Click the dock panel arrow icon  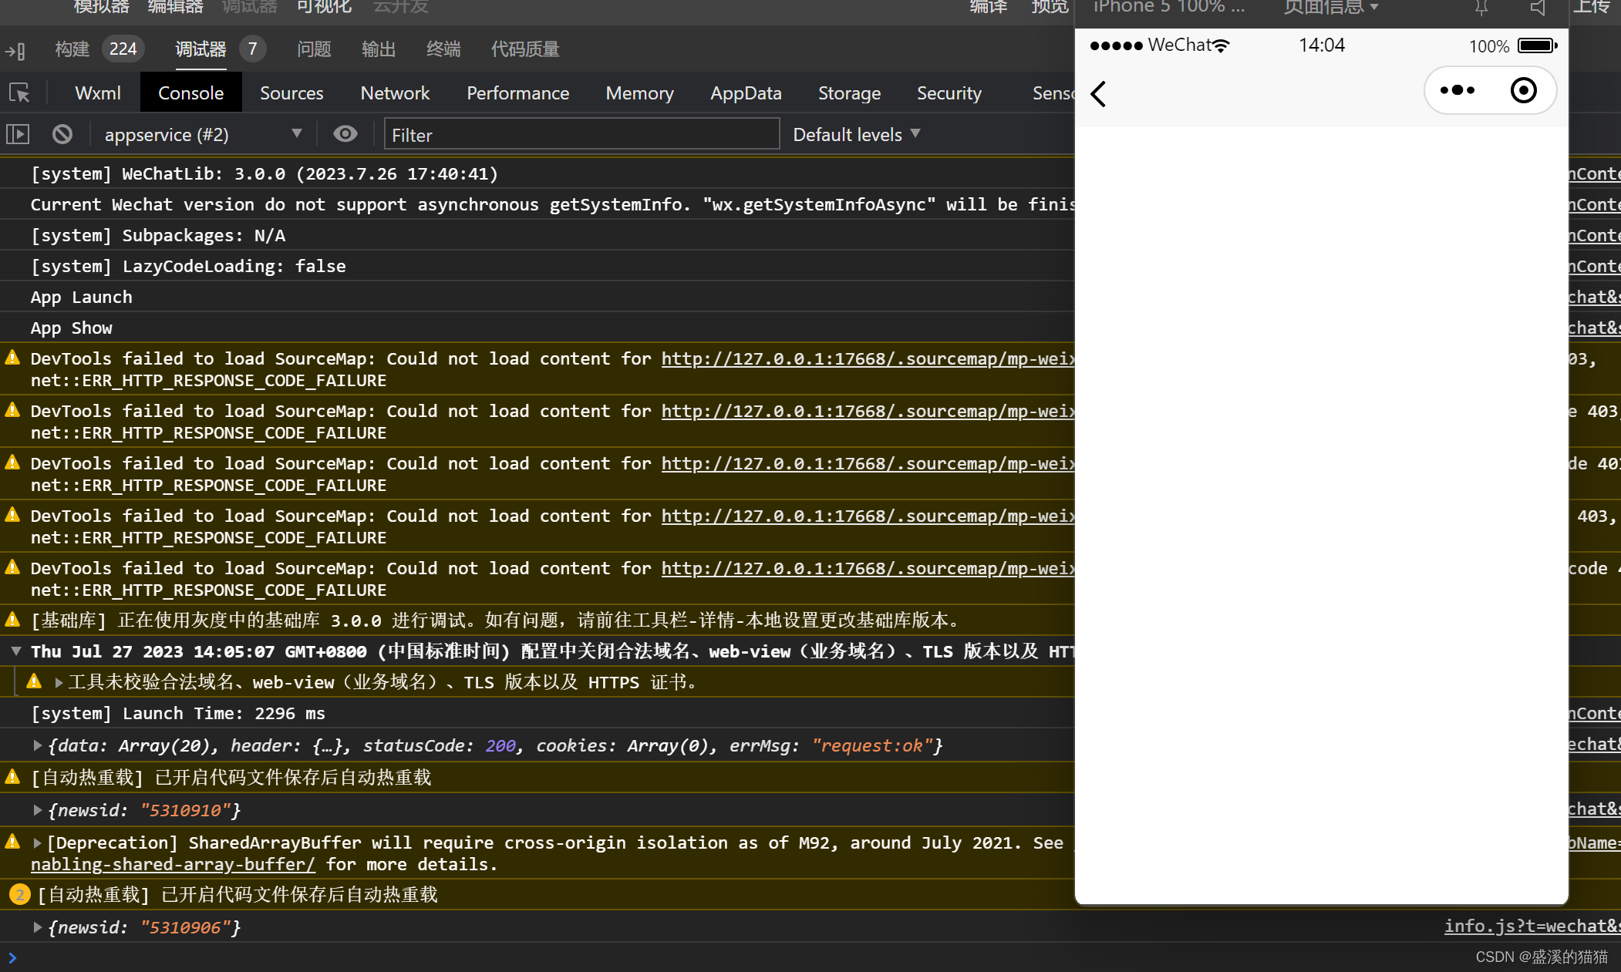tap(15, 51)
